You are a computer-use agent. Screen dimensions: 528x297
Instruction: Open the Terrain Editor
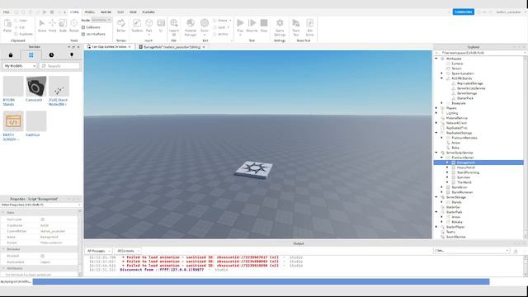121,26
